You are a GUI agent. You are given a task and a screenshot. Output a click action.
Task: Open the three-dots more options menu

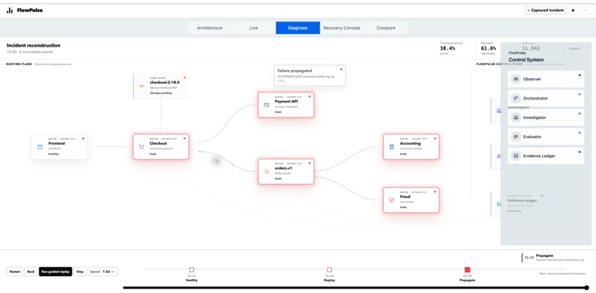tap(585, 10)
